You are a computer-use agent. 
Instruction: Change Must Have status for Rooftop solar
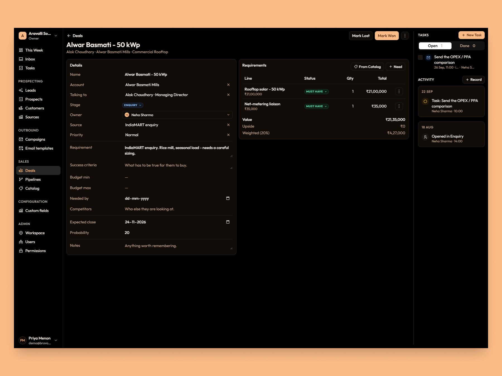[x=316, y=91]
